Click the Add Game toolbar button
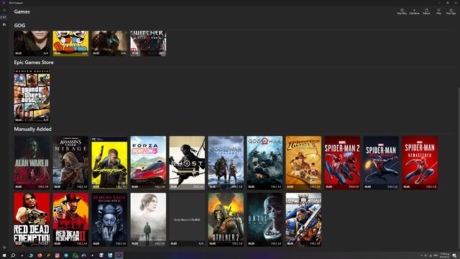Image resolution: width=460 pixels, height=259 pixels. pos(414,12)
